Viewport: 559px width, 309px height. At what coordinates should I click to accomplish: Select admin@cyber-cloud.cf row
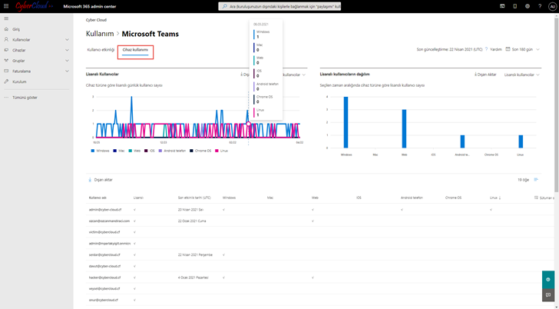point(319,210)
